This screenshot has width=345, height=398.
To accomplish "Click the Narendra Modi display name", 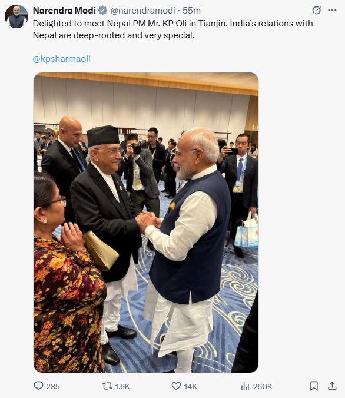I will pos(65,11).
